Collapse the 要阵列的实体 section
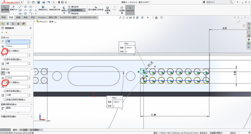This screenshot has width=251, height=134. click(31, 104)
